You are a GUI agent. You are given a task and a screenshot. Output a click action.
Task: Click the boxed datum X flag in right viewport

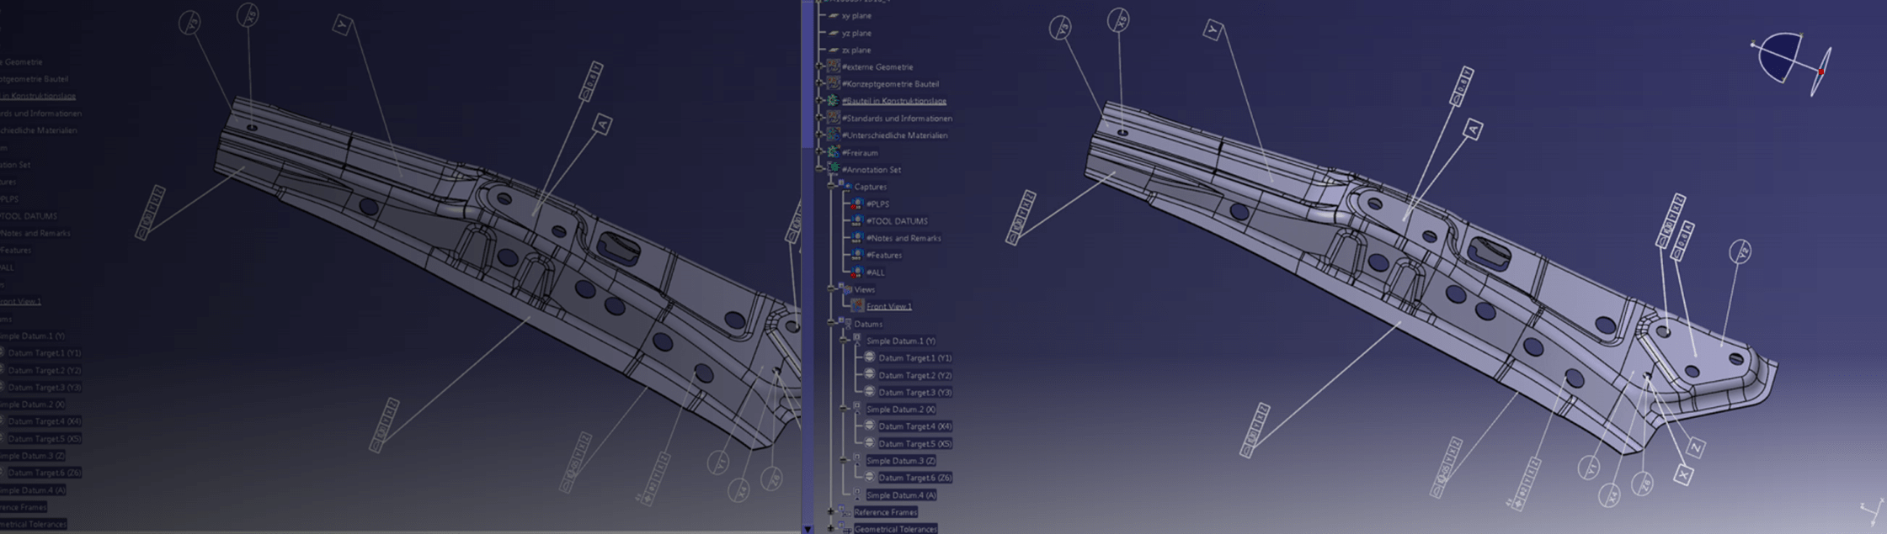click(x=1682, y=475)
